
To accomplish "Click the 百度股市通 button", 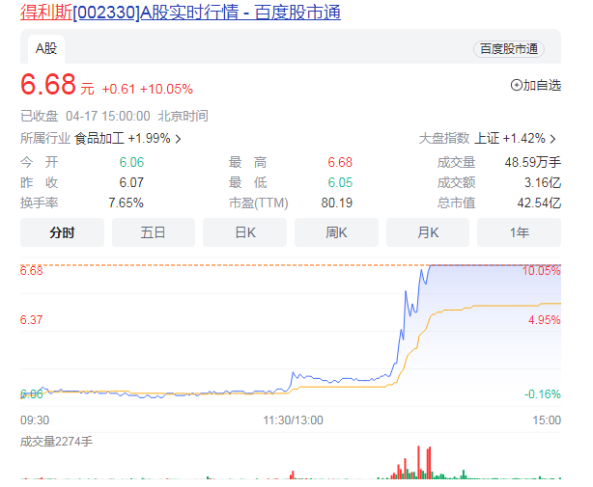I will pyautogui.click(x=509, y=48).
